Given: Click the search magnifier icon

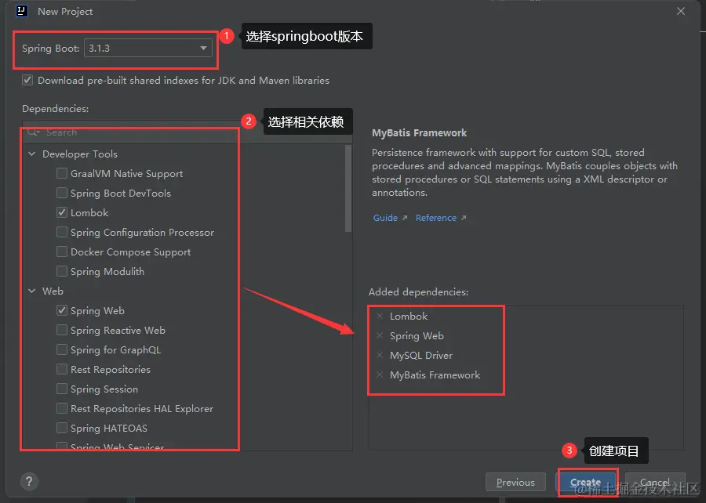Looking at the screenshot, I should pyautogui.click(x=33, y=132).
